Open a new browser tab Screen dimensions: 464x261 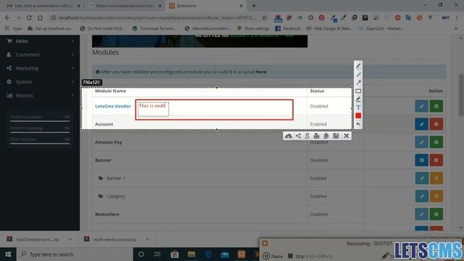(254, 6)
